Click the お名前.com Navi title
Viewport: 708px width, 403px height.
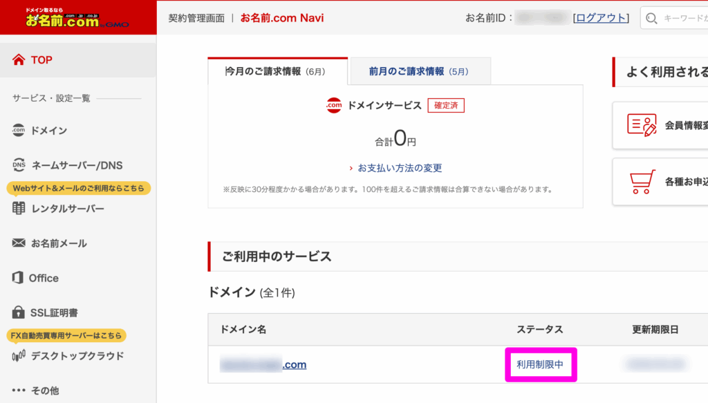tap(282, 18)
